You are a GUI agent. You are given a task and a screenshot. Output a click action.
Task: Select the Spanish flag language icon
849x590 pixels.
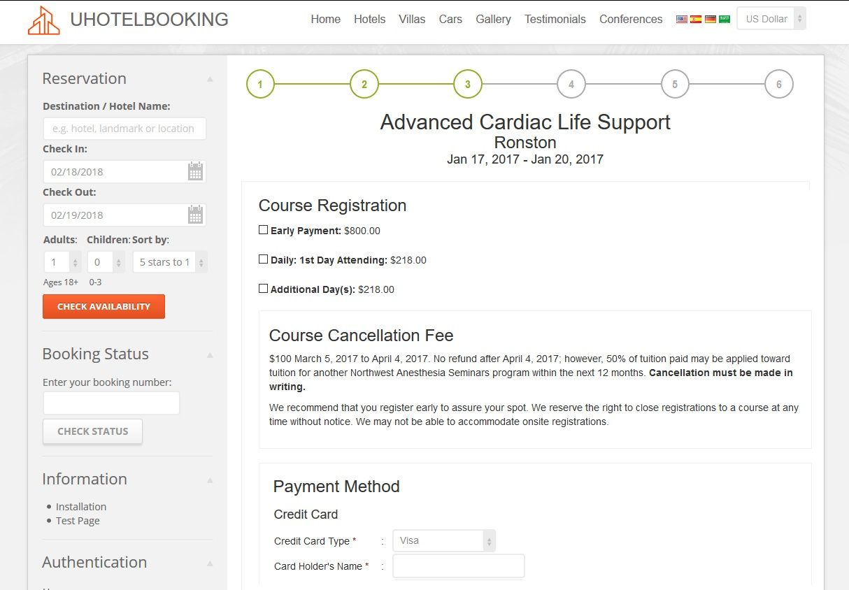(696, 20)
